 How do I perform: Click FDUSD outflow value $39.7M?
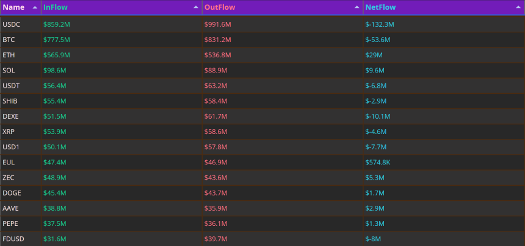click(x=215, y=239)
